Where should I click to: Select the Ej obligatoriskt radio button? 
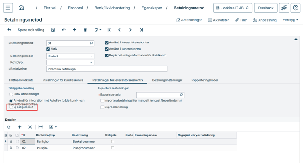[x=11, y=107]
